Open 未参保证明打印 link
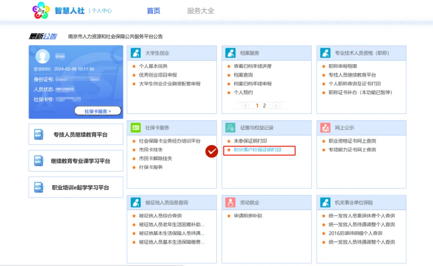This screenshot has width=433, height=266. coord(250,141)
